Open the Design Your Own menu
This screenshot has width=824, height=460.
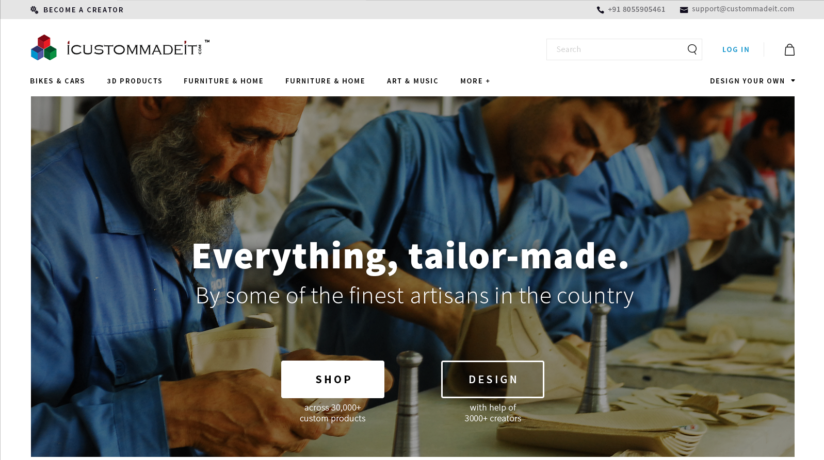tap(747, 81)
